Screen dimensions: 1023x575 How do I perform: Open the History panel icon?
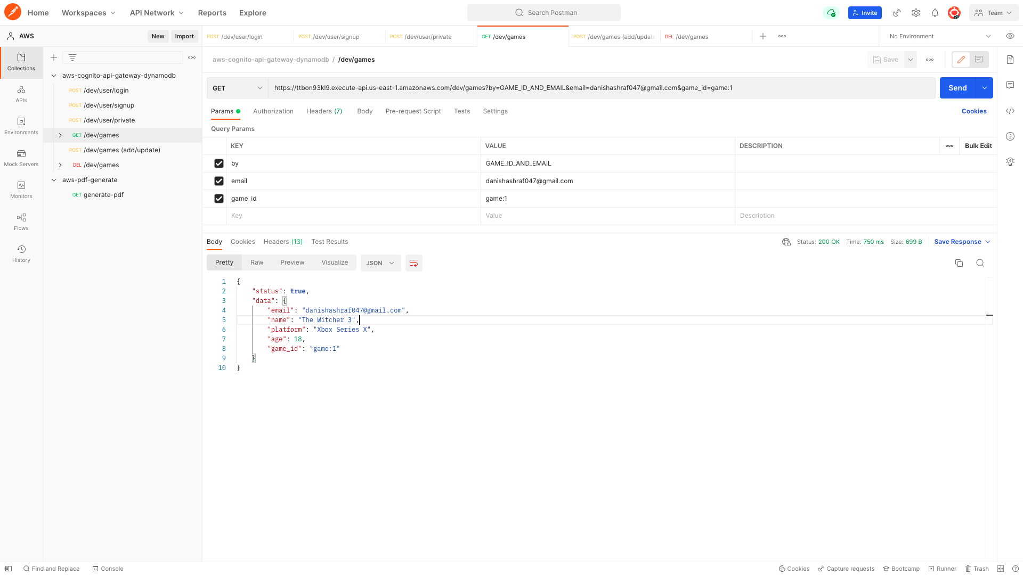(x=21, y=253)
